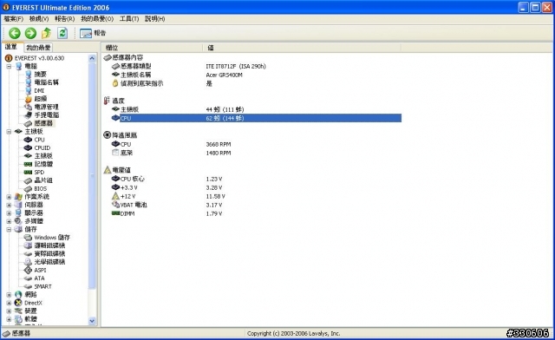Expand the 伺服器 tree branch
This screenshot has height=340, width=555.
coord(9,205)
